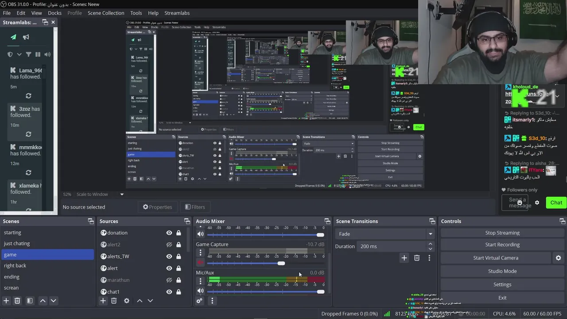The width and height of the screenshot is (567, 319).
Task: Move the selected scene down
Action: (x=53, y=301)
